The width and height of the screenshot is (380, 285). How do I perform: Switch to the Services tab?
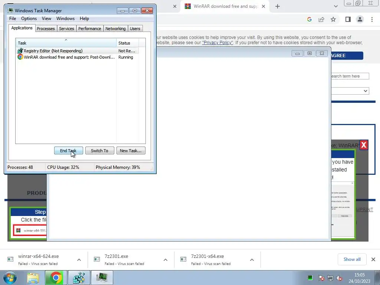(66, 29)
